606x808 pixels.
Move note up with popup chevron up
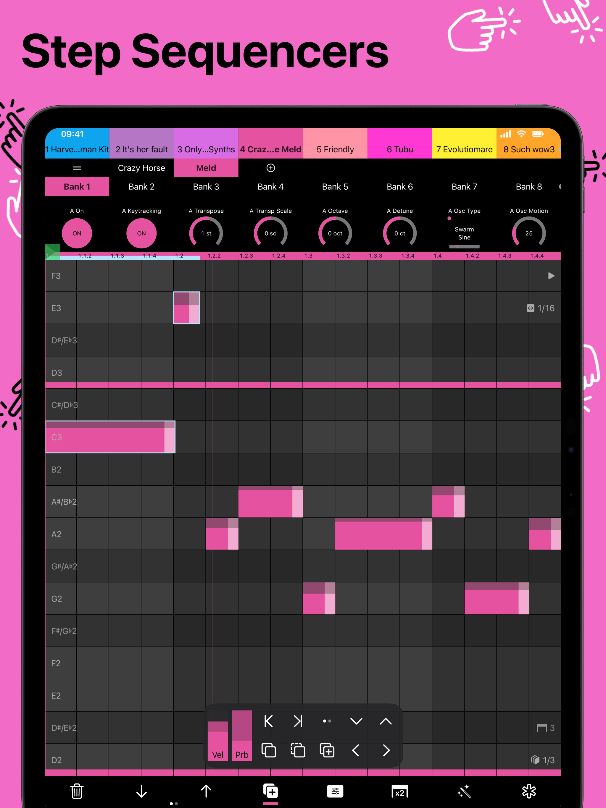(x=386, y=721)
